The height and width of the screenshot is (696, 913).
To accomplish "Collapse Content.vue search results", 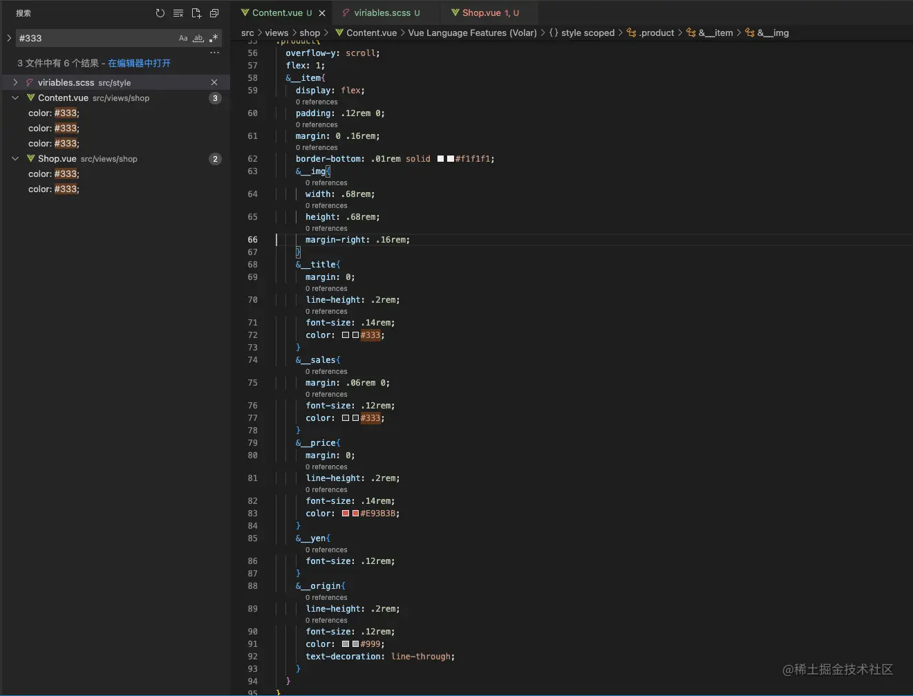I will tap(15, 97).
